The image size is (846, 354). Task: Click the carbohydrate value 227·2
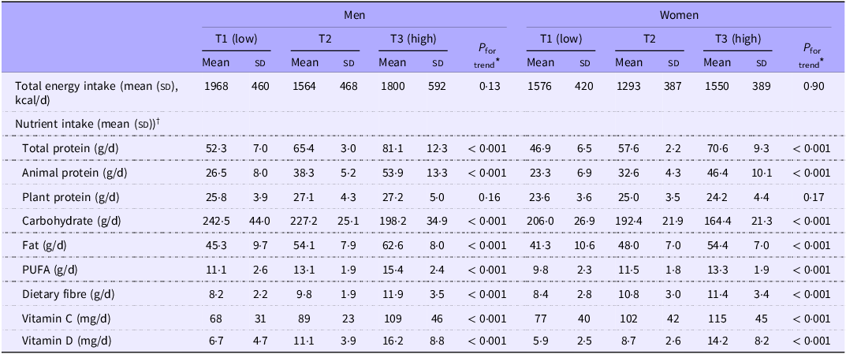(x=304, y=222)
